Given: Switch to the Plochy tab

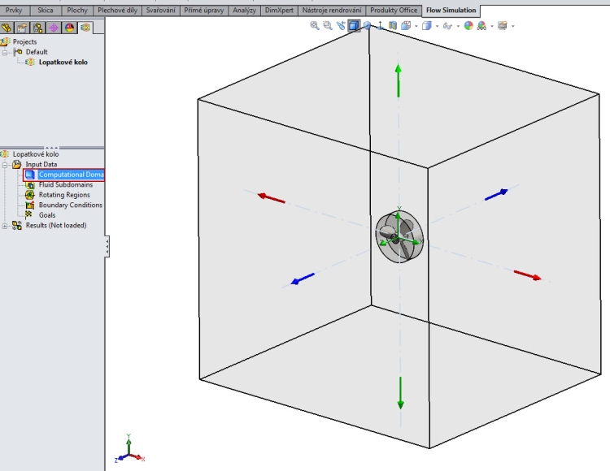Looking at the screenshot, I should tap(77, 11).
